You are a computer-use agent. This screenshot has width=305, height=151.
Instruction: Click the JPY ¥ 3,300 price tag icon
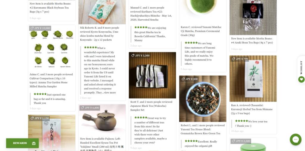[x=133, y=55]
